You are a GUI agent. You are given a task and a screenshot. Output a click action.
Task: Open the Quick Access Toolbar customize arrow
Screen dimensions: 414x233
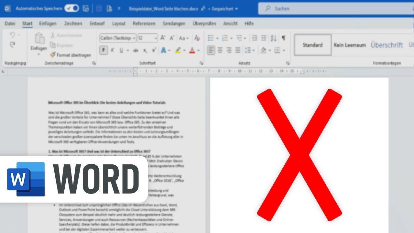coord(119,9)
